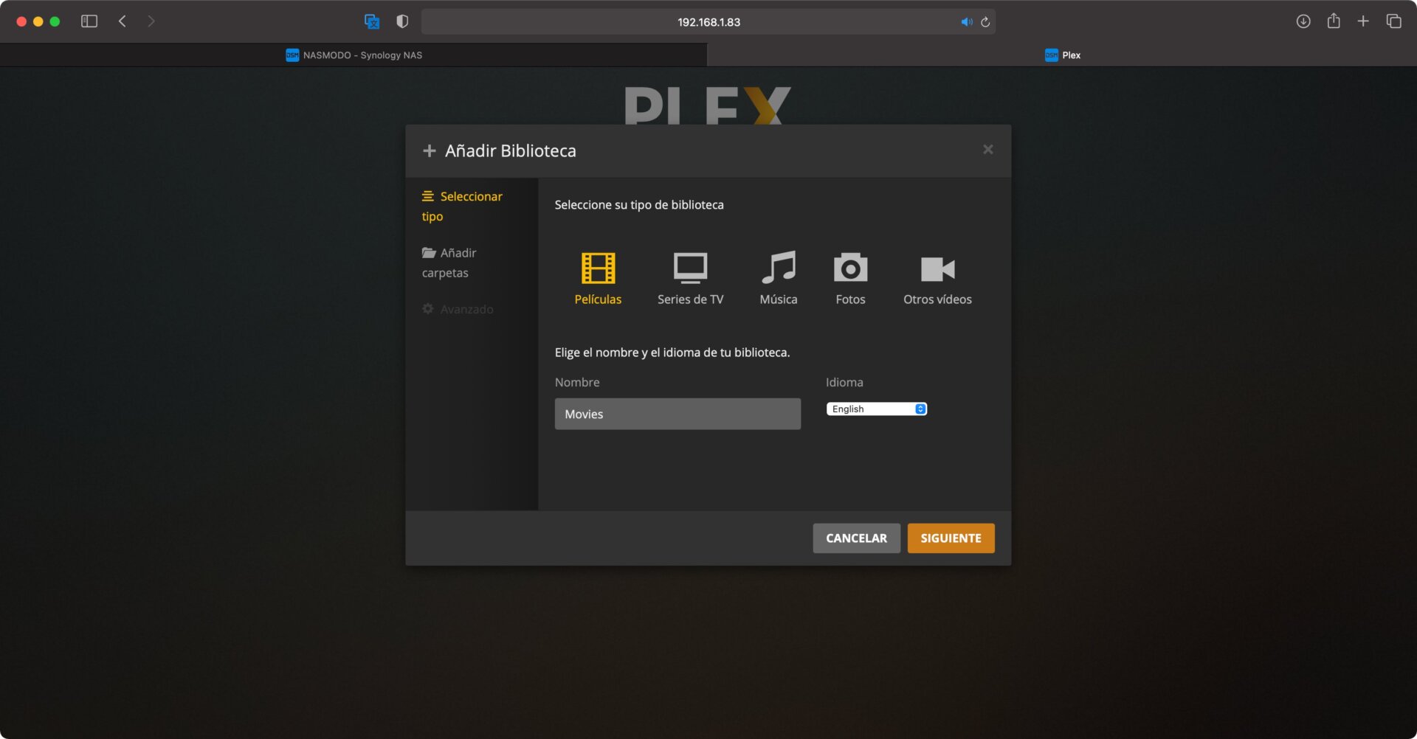Mute the tab audio speaker icon
1417x739 pixels.
966,22
